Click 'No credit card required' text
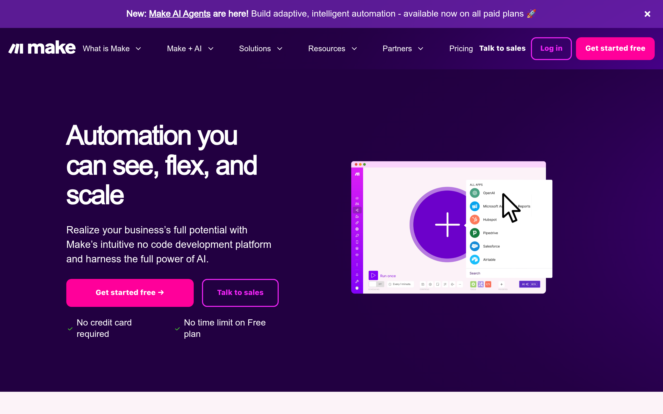 104,328
